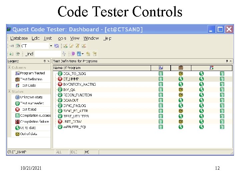The width and height of the screenshot is (240, 180).
Task: Select the SCANOUT program row
Action: [143, 100]
